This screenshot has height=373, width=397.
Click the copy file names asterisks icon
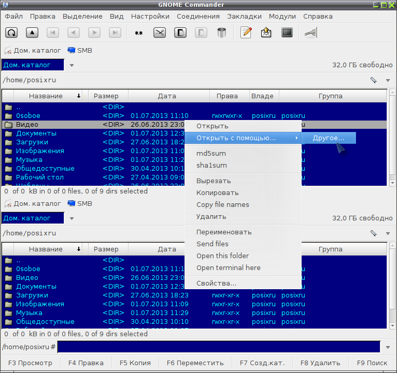pyautogui.click(x=139, y=33)
